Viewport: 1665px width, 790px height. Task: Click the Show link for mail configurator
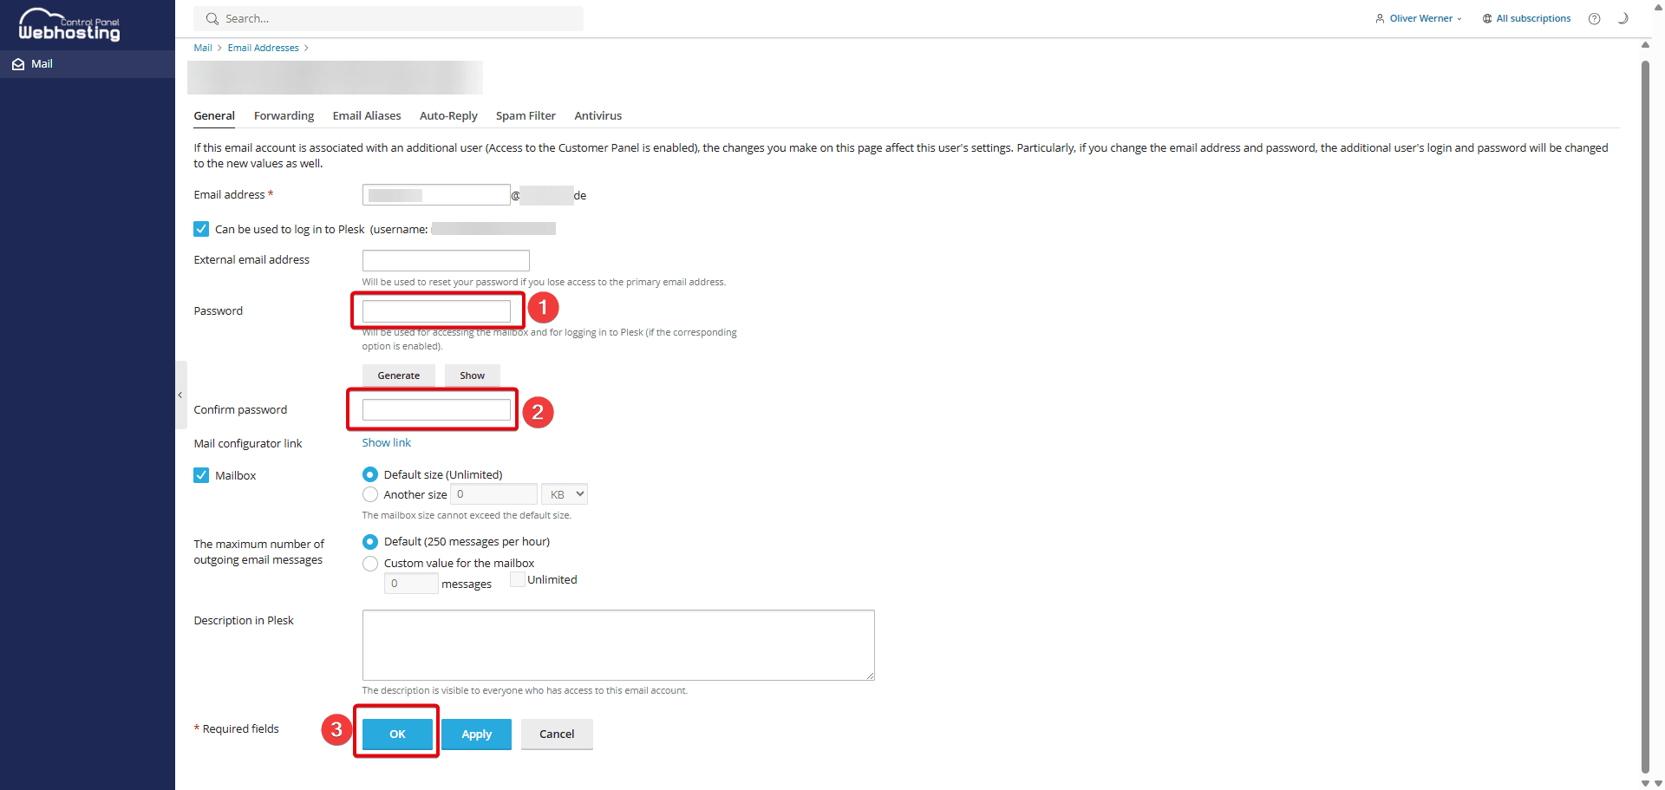click(386, 442)
